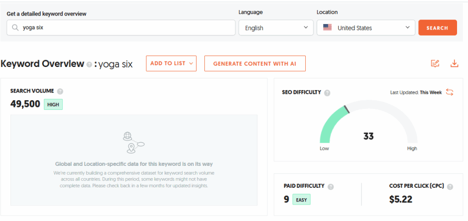Click Generate Content With AI button

255,63
